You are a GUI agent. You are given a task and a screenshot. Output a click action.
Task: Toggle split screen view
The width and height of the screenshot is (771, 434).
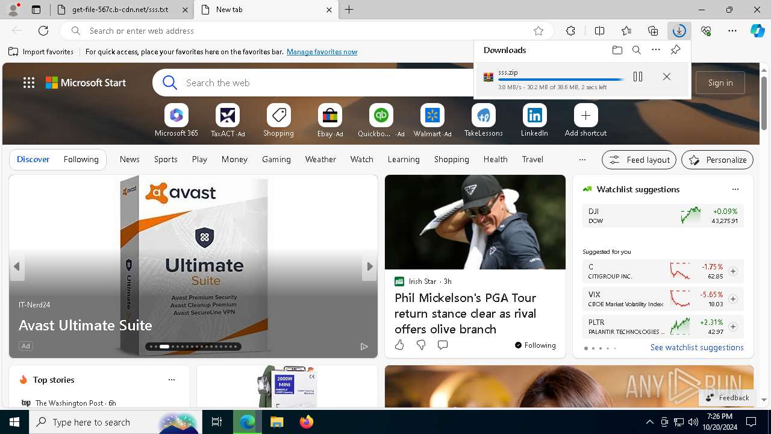[x=599, y=31]
